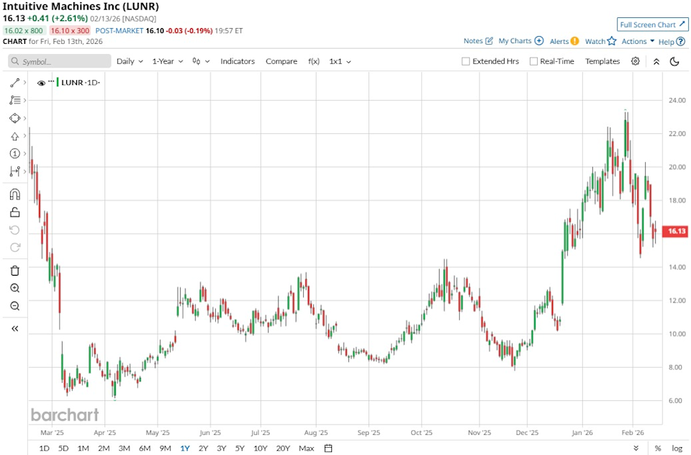Image resolution: width=691 pixels, height=455 pixels.
Task: Hide the LUNR series with eye icon
Action: [41, 84]
